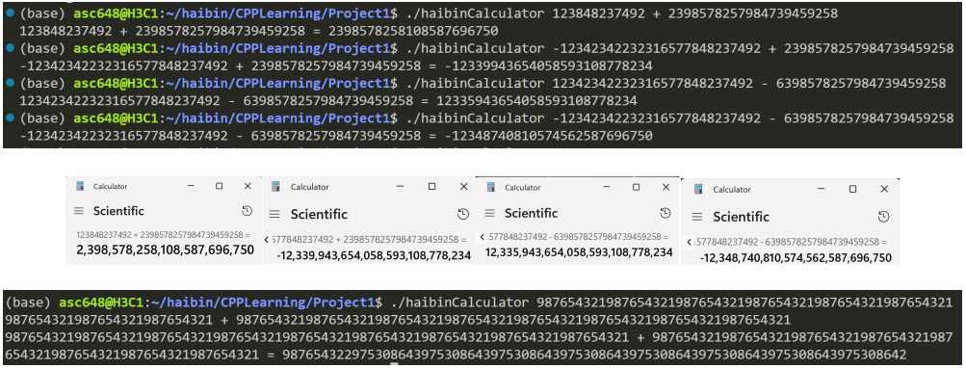Select result 2,398,578,258,108,587,696,750 in calculator

click(165, 250)
